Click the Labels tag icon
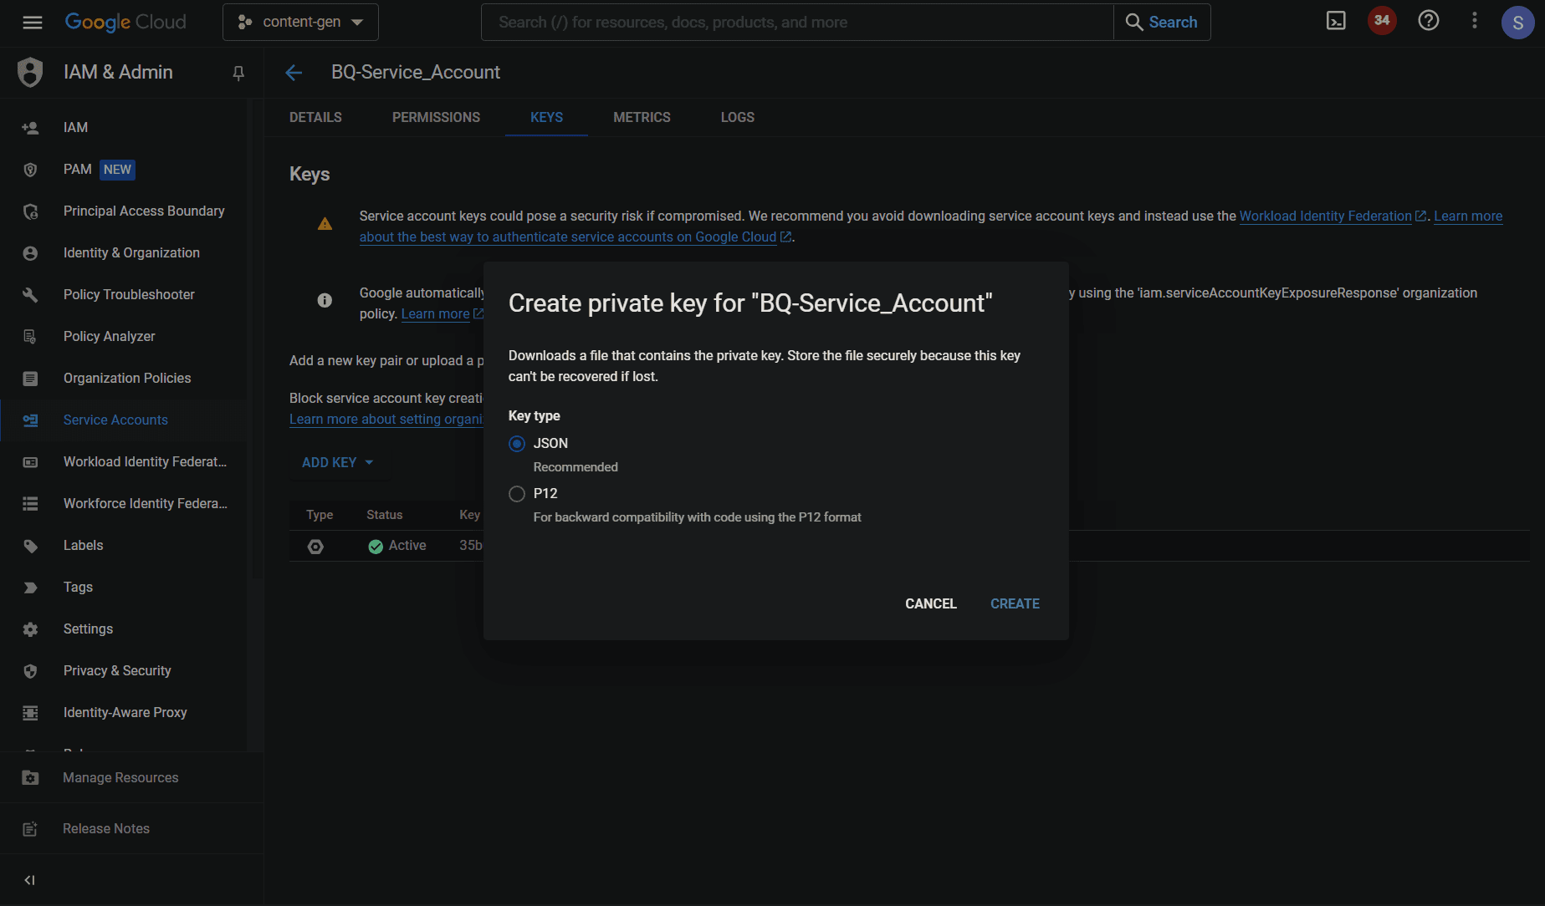Image resolution: width=1545 pixels, height=906 pixels. [30, 546]
